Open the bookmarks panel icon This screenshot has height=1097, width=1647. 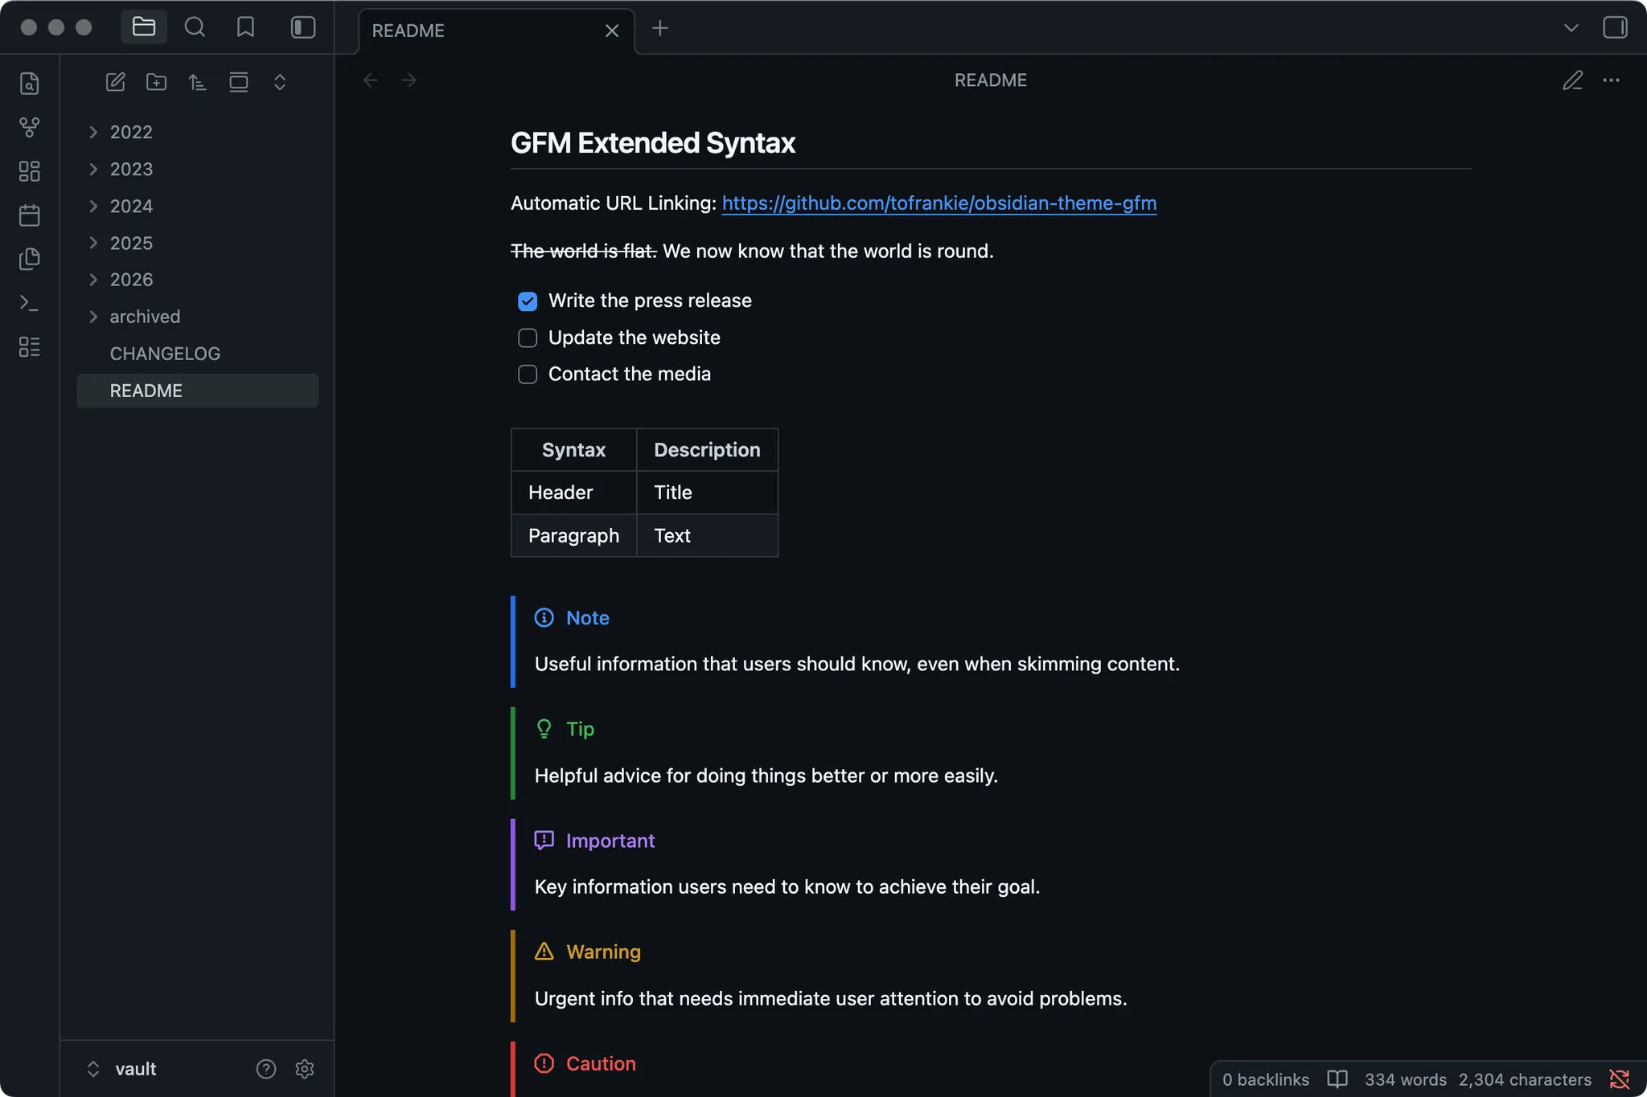(245, 27)
